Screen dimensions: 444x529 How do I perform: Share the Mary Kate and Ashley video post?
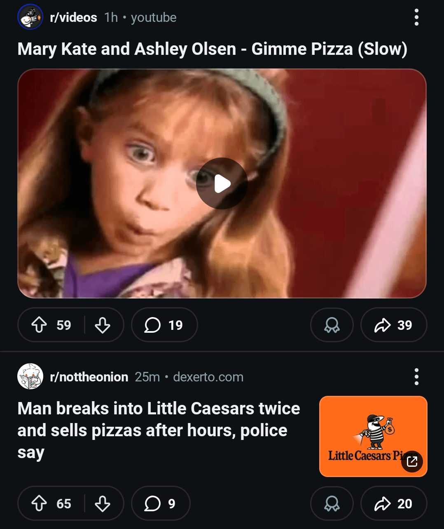point(393,325)
